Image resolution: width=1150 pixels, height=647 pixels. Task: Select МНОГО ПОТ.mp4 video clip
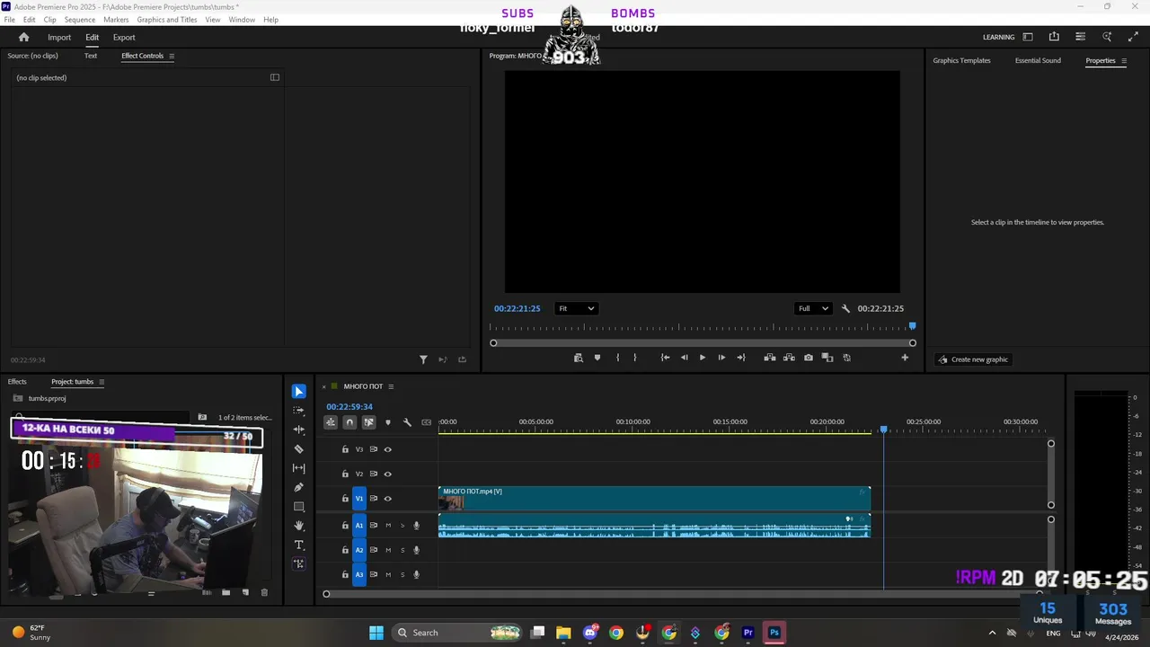654,498
